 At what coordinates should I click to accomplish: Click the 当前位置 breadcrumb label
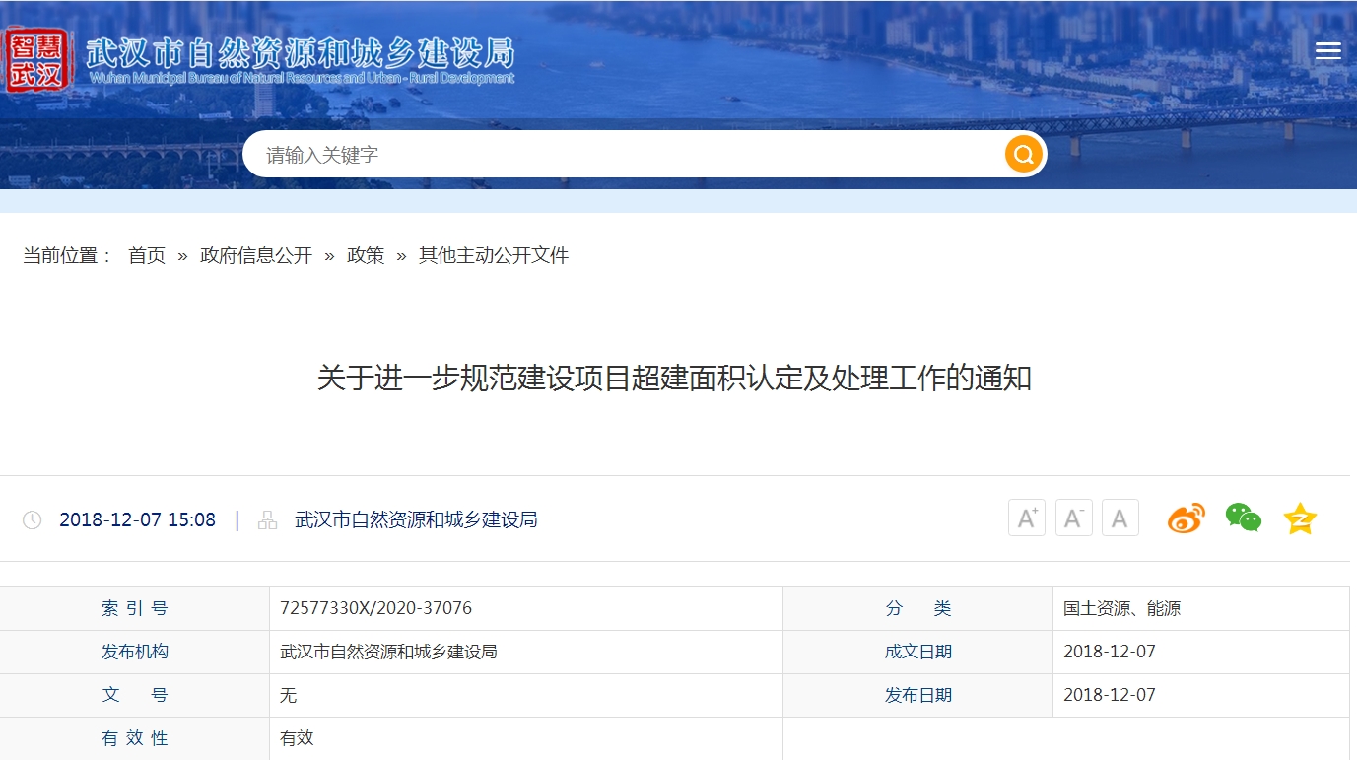point(68,255)
